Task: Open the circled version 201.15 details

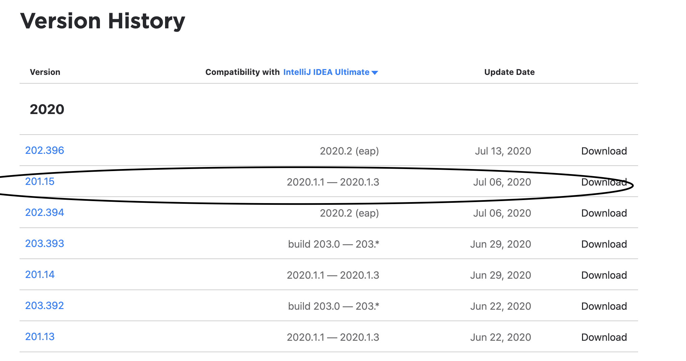Action: click(40, 182)
